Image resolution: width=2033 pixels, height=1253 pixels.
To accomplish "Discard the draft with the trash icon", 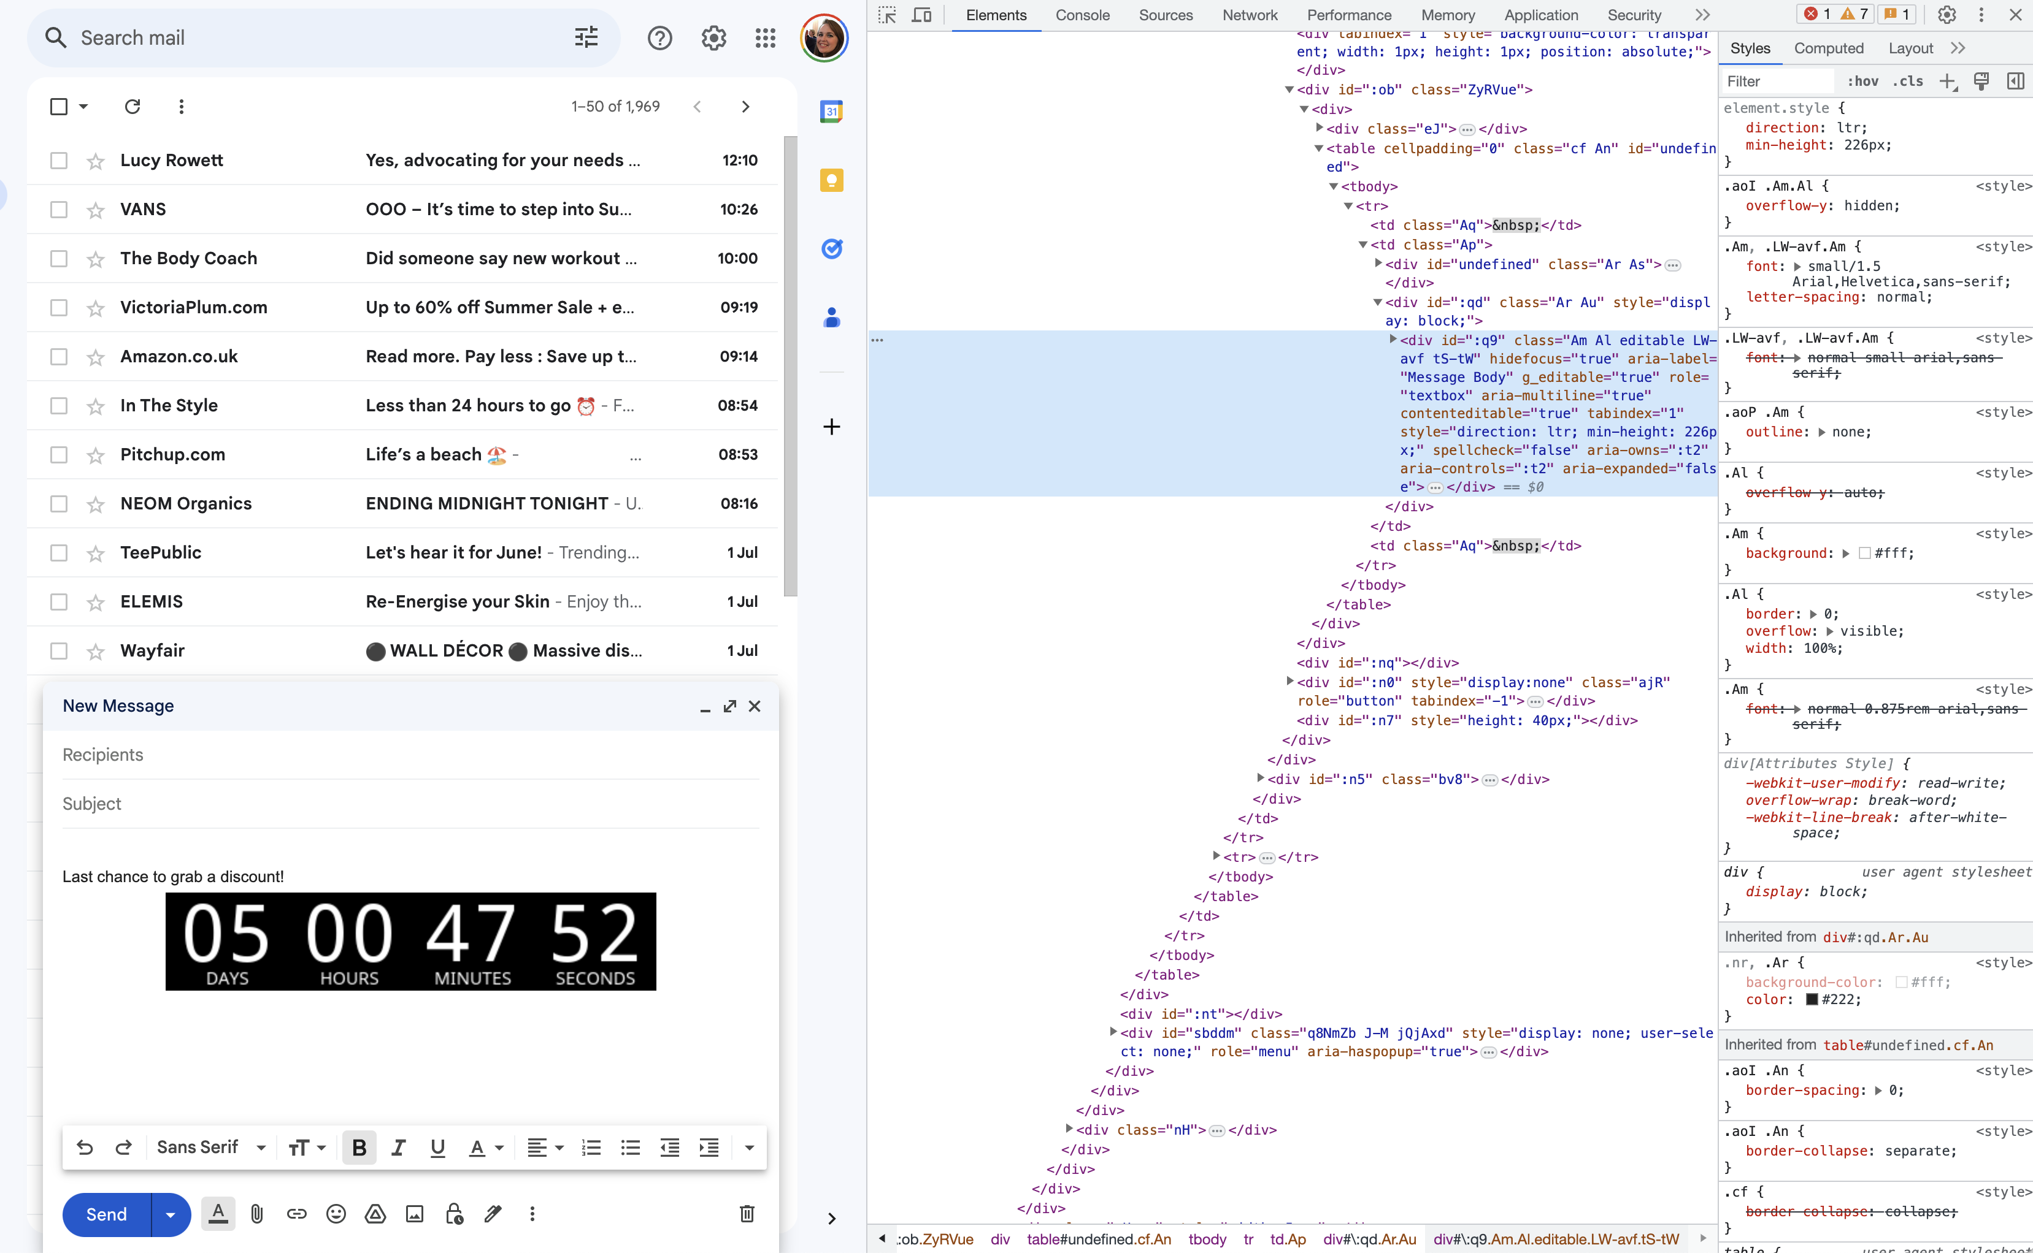I will point(746,1214).
